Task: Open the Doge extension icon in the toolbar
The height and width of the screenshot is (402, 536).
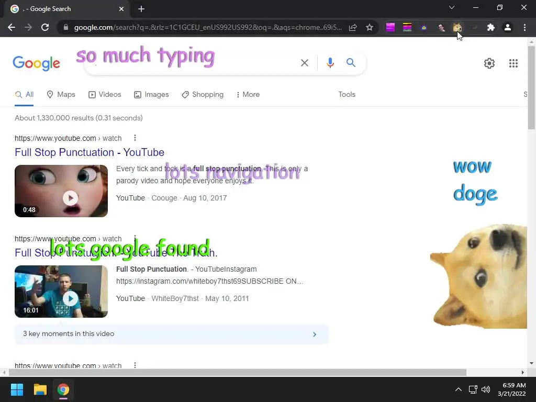Action: click(x=457, y=27)
